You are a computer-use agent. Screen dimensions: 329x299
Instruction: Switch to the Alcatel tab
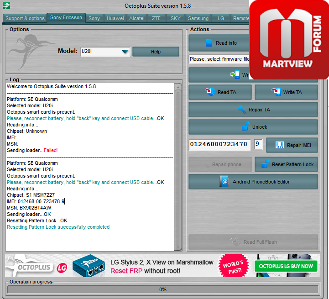click(136, 18)
